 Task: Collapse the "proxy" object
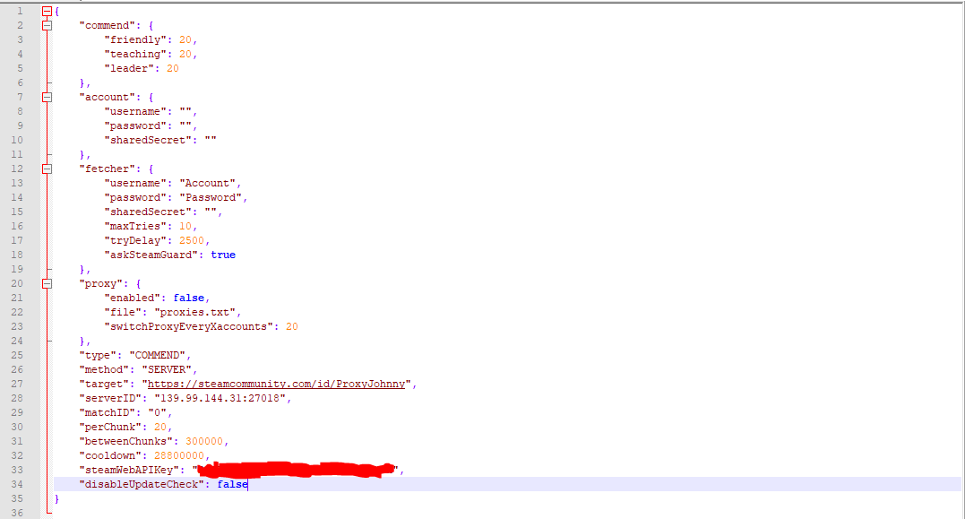click(x=46, y=283)
